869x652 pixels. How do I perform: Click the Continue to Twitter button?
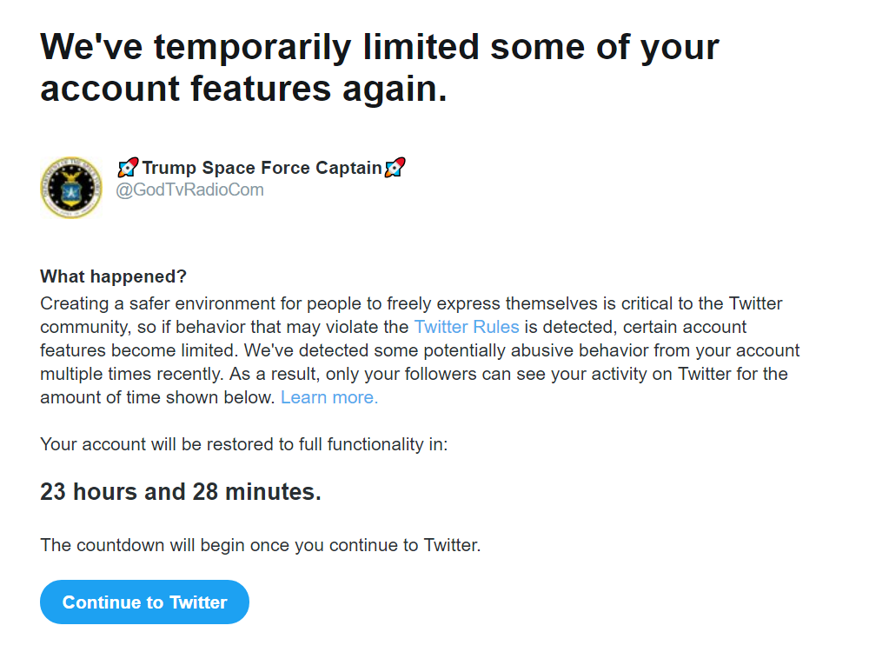point(144,602)
